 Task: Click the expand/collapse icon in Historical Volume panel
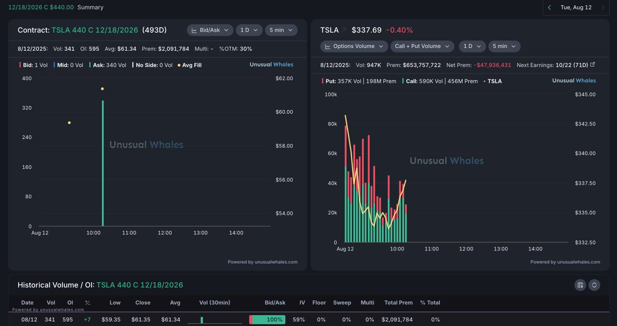click(594, 285)
